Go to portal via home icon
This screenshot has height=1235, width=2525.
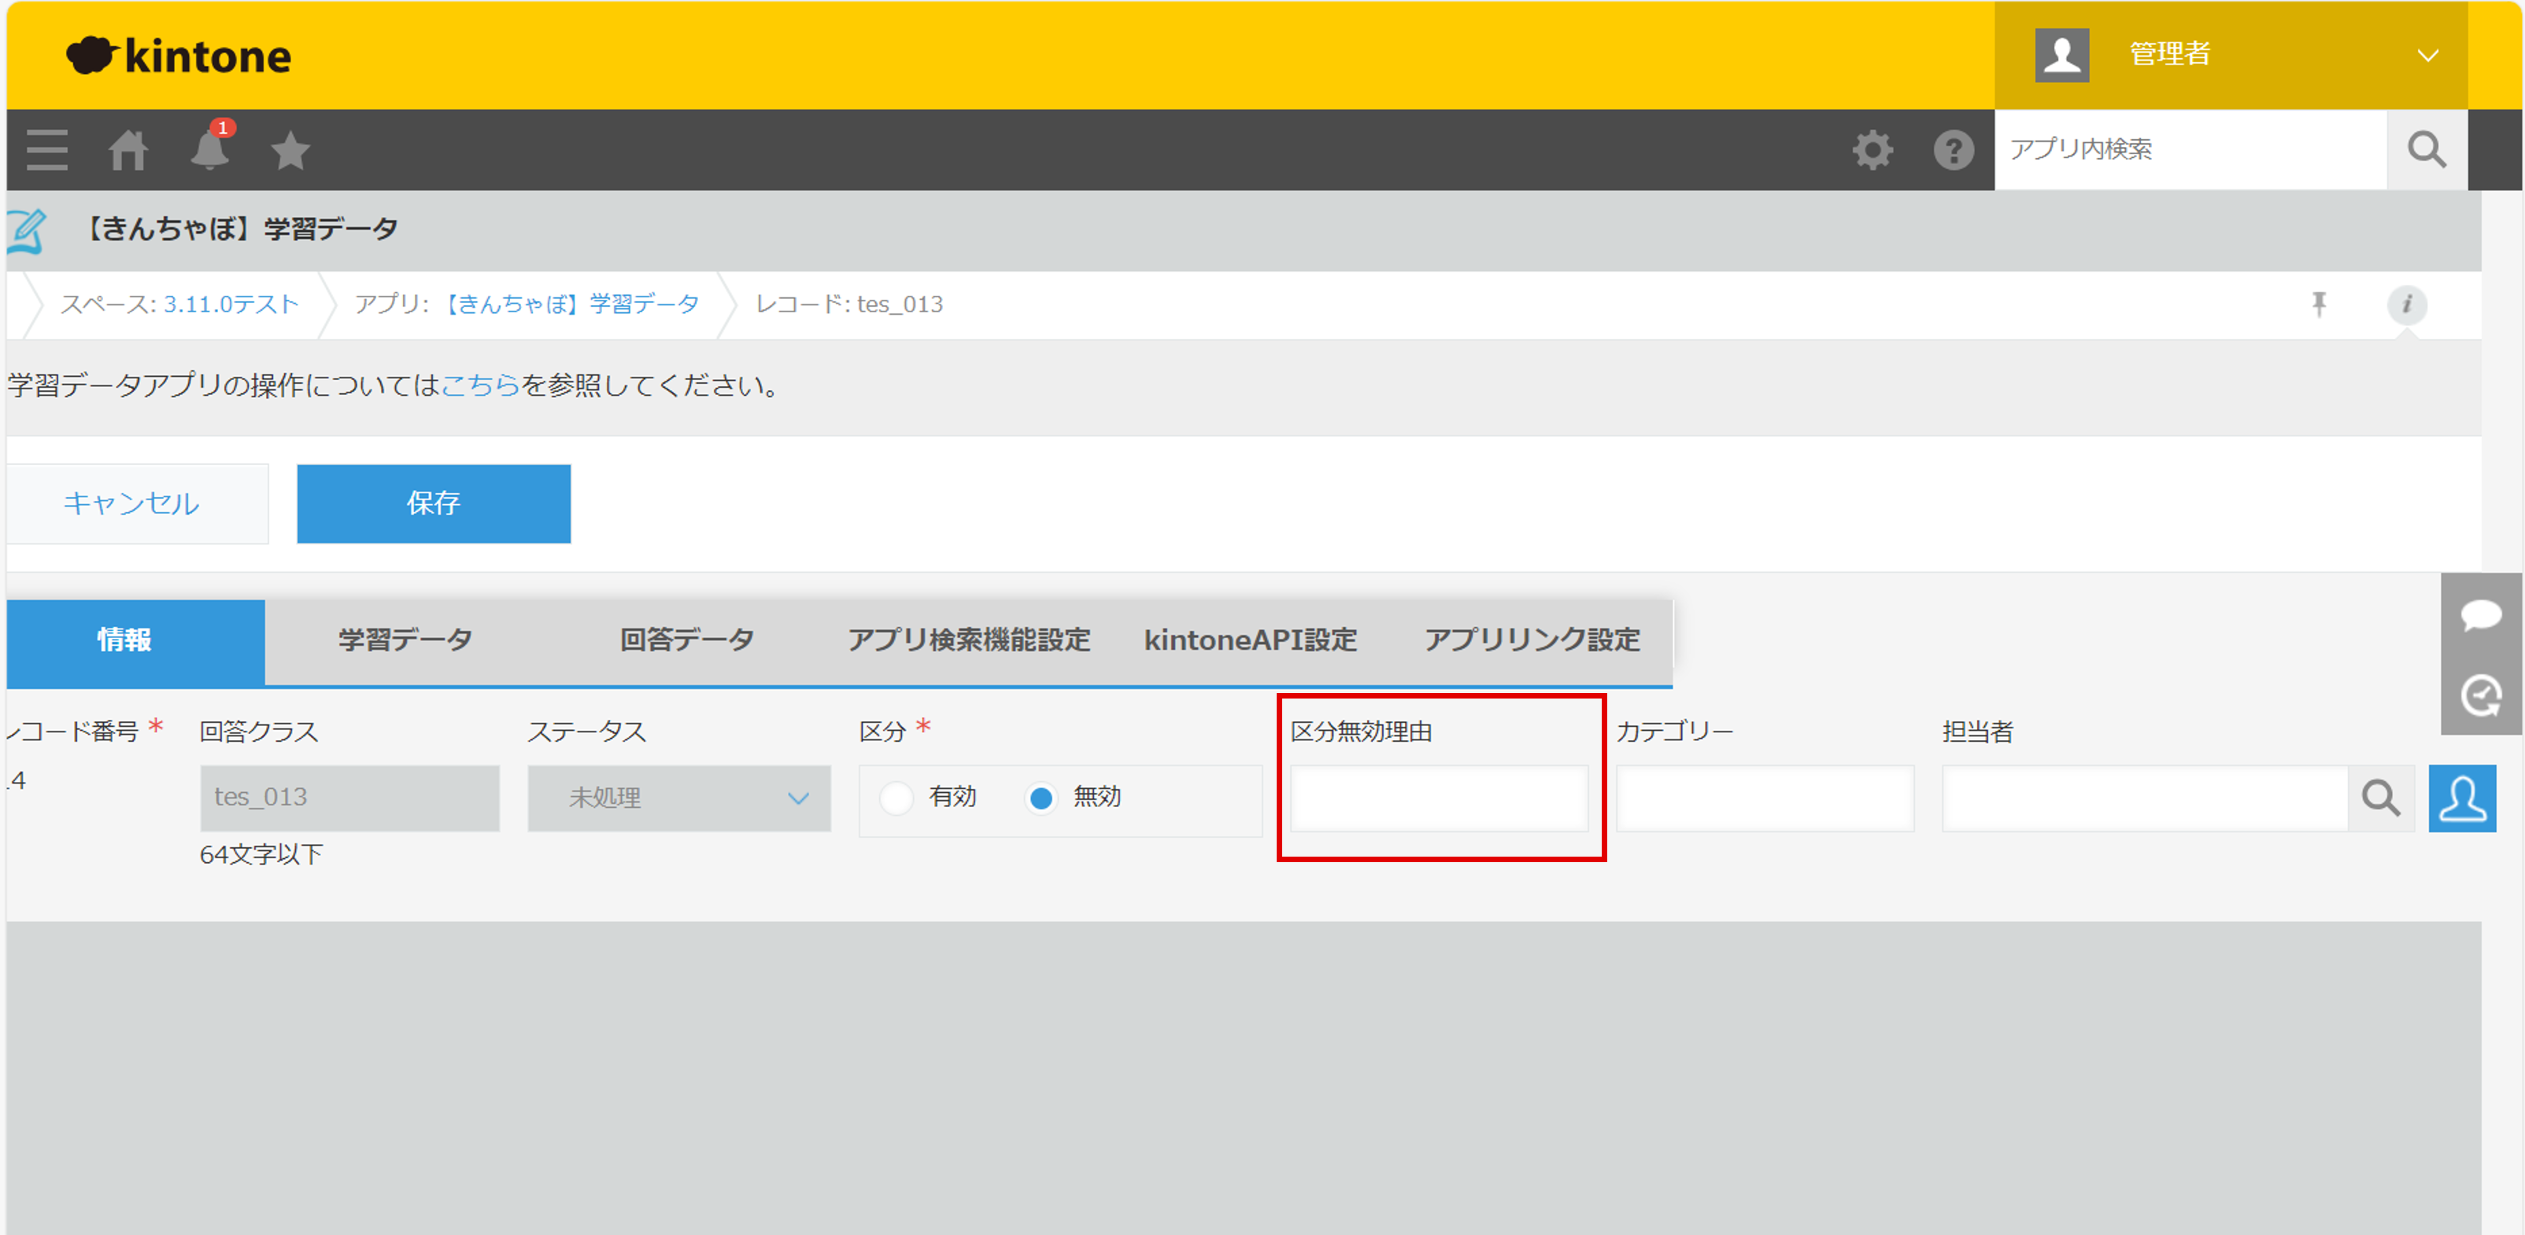128,149
